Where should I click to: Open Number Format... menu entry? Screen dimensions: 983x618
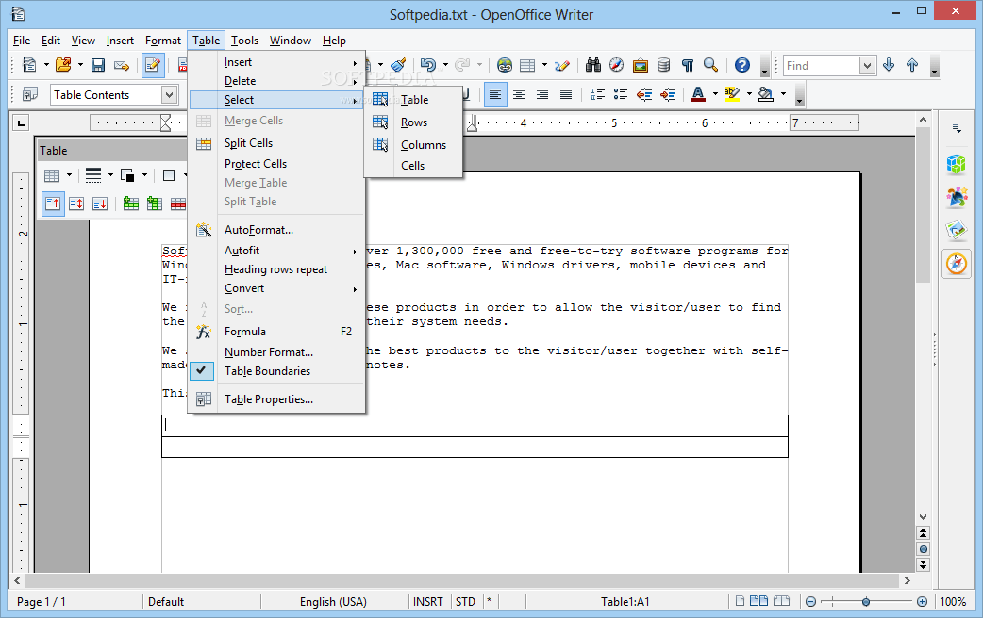[x=276, y=352]
